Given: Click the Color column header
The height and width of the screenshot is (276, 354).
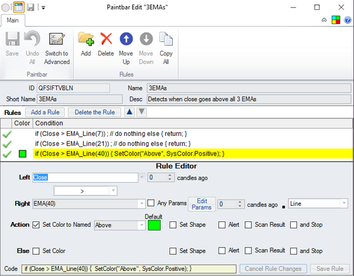Looking at the screenshot, I should pos(22,123).
